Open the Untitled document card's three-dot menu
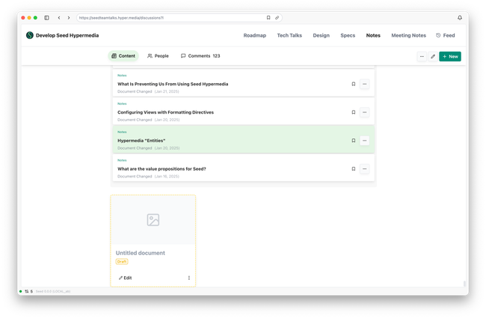Image resolution: width=486 pixels, height=318 pixels. click(189, 278)
